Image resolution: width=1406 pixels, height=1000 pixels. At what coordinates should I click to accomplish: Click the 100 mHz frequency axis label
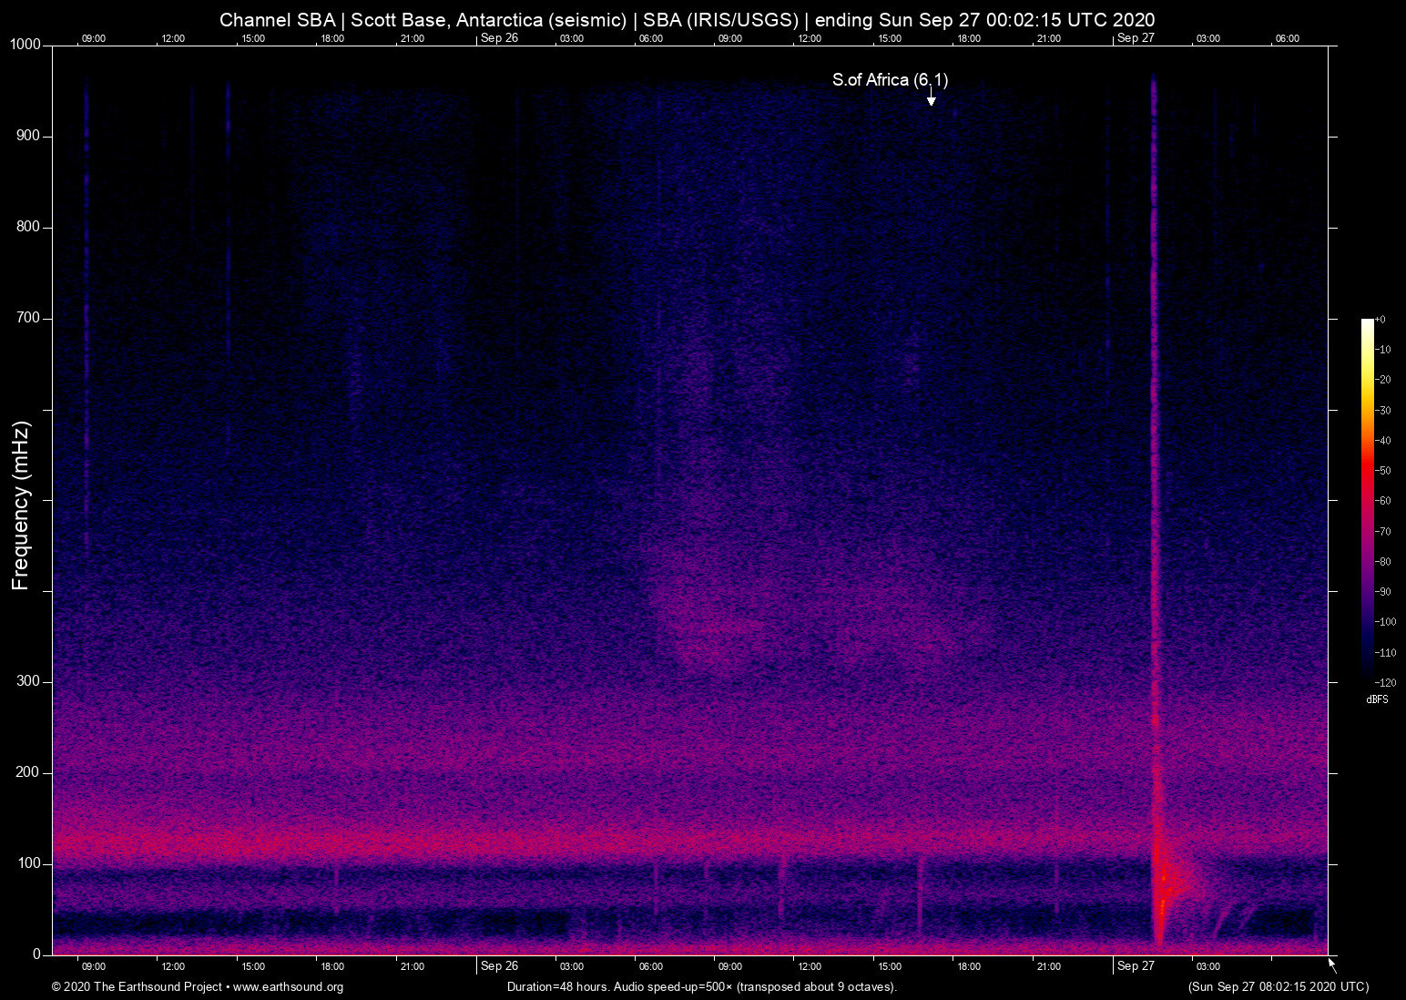pos(28,863)
